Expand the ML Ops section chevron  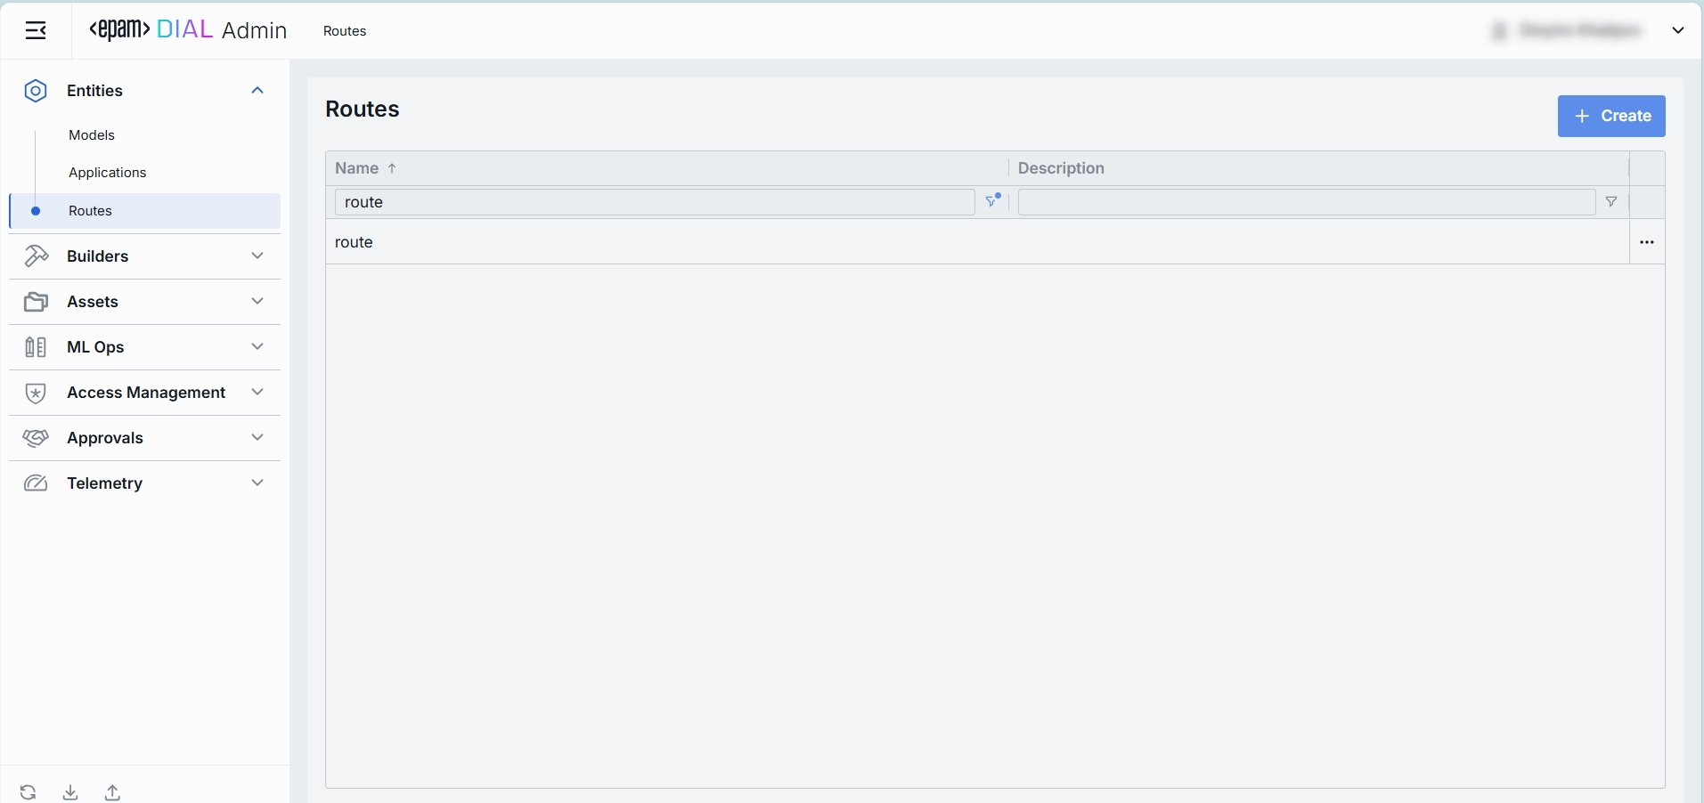pos(257,347)
